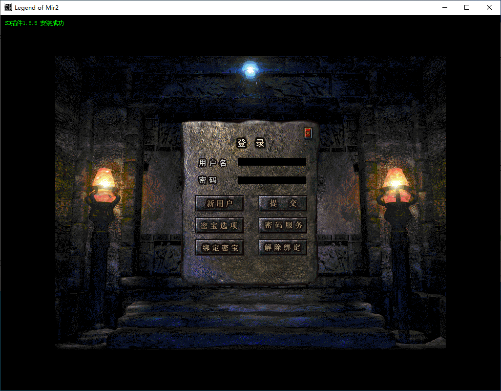The height and width of the screenshot is (391, 501).
Task: Click the 登录 heading on the stone panel
Action: click(250, 143)
